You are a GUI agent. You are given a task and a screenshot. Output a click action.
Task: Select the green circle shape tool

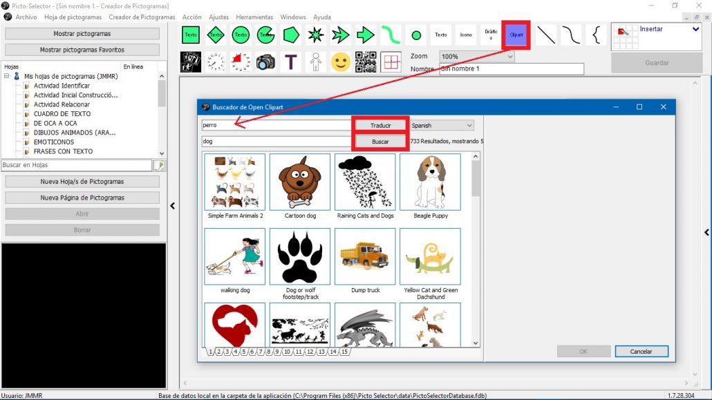point(415,35)
